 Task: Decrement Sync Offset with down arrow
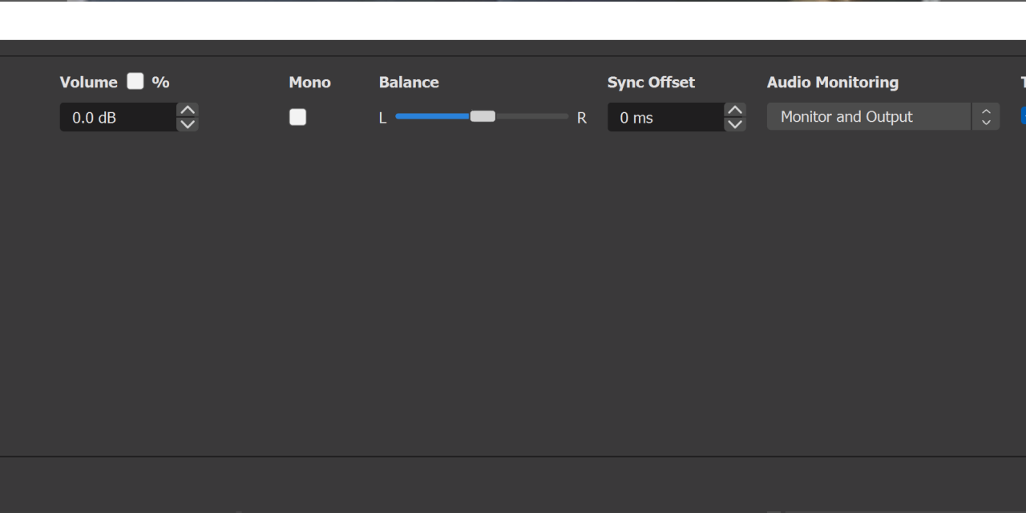pyautogui.click(x=735, y=124)
